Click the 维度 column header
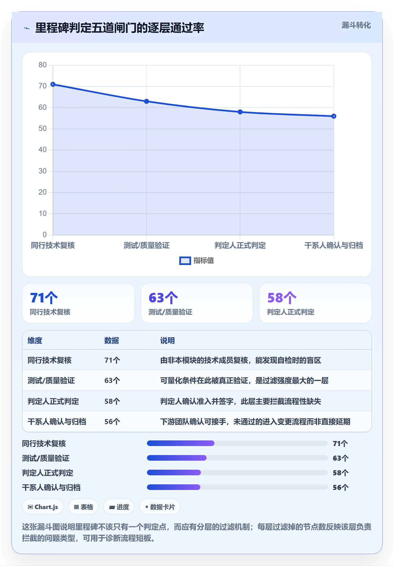The width and height of the screenshot is (394, 566). [x=35, y=341]
